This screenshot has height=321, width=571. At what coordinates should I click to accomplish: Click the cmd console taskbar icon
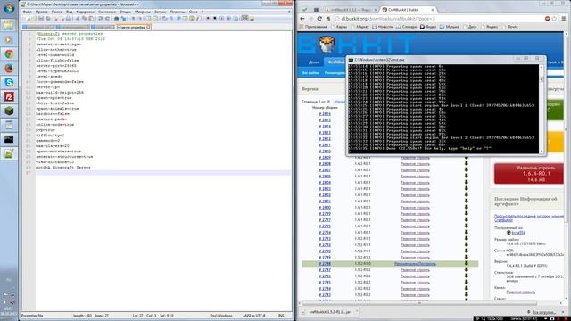point(9,139)
